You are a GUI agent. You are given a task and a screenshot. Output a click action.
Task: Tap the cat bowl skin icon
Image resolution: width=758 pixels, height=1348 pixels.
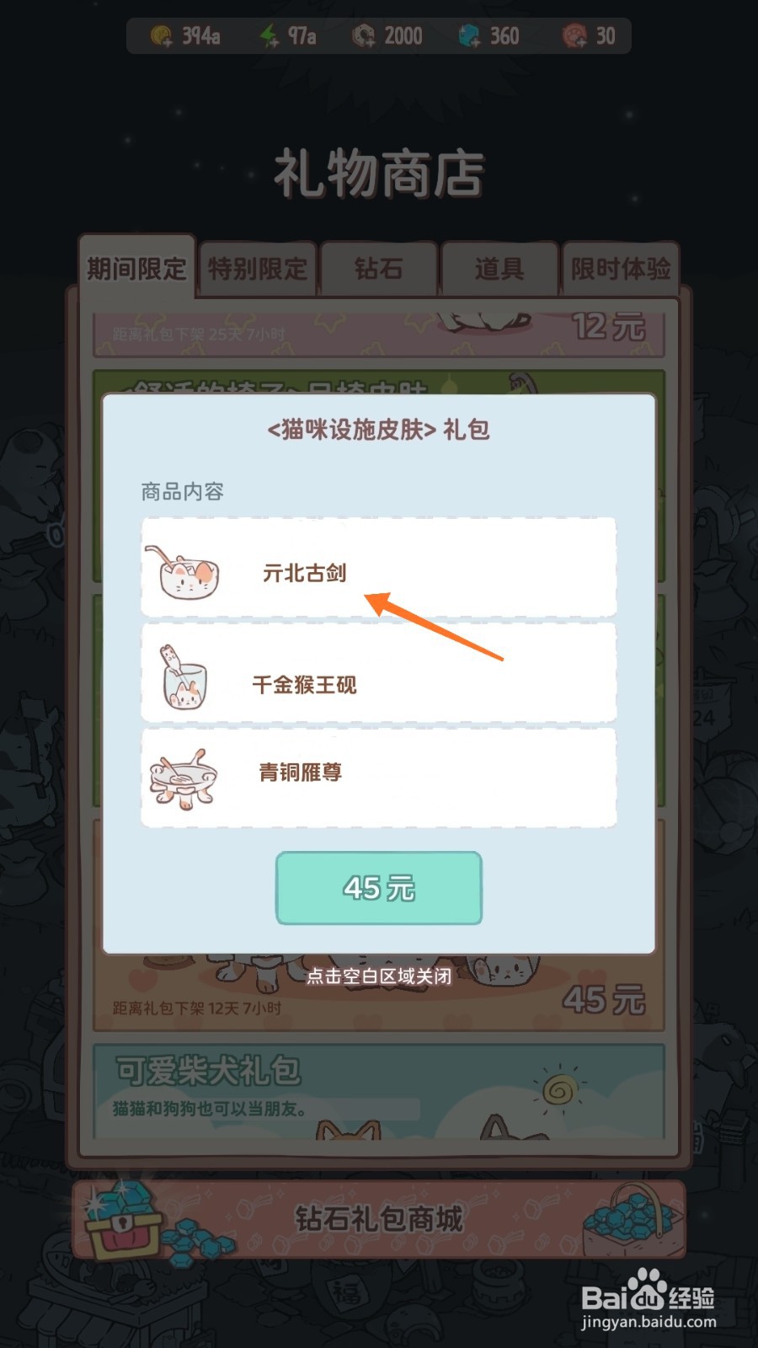(183, 572)
